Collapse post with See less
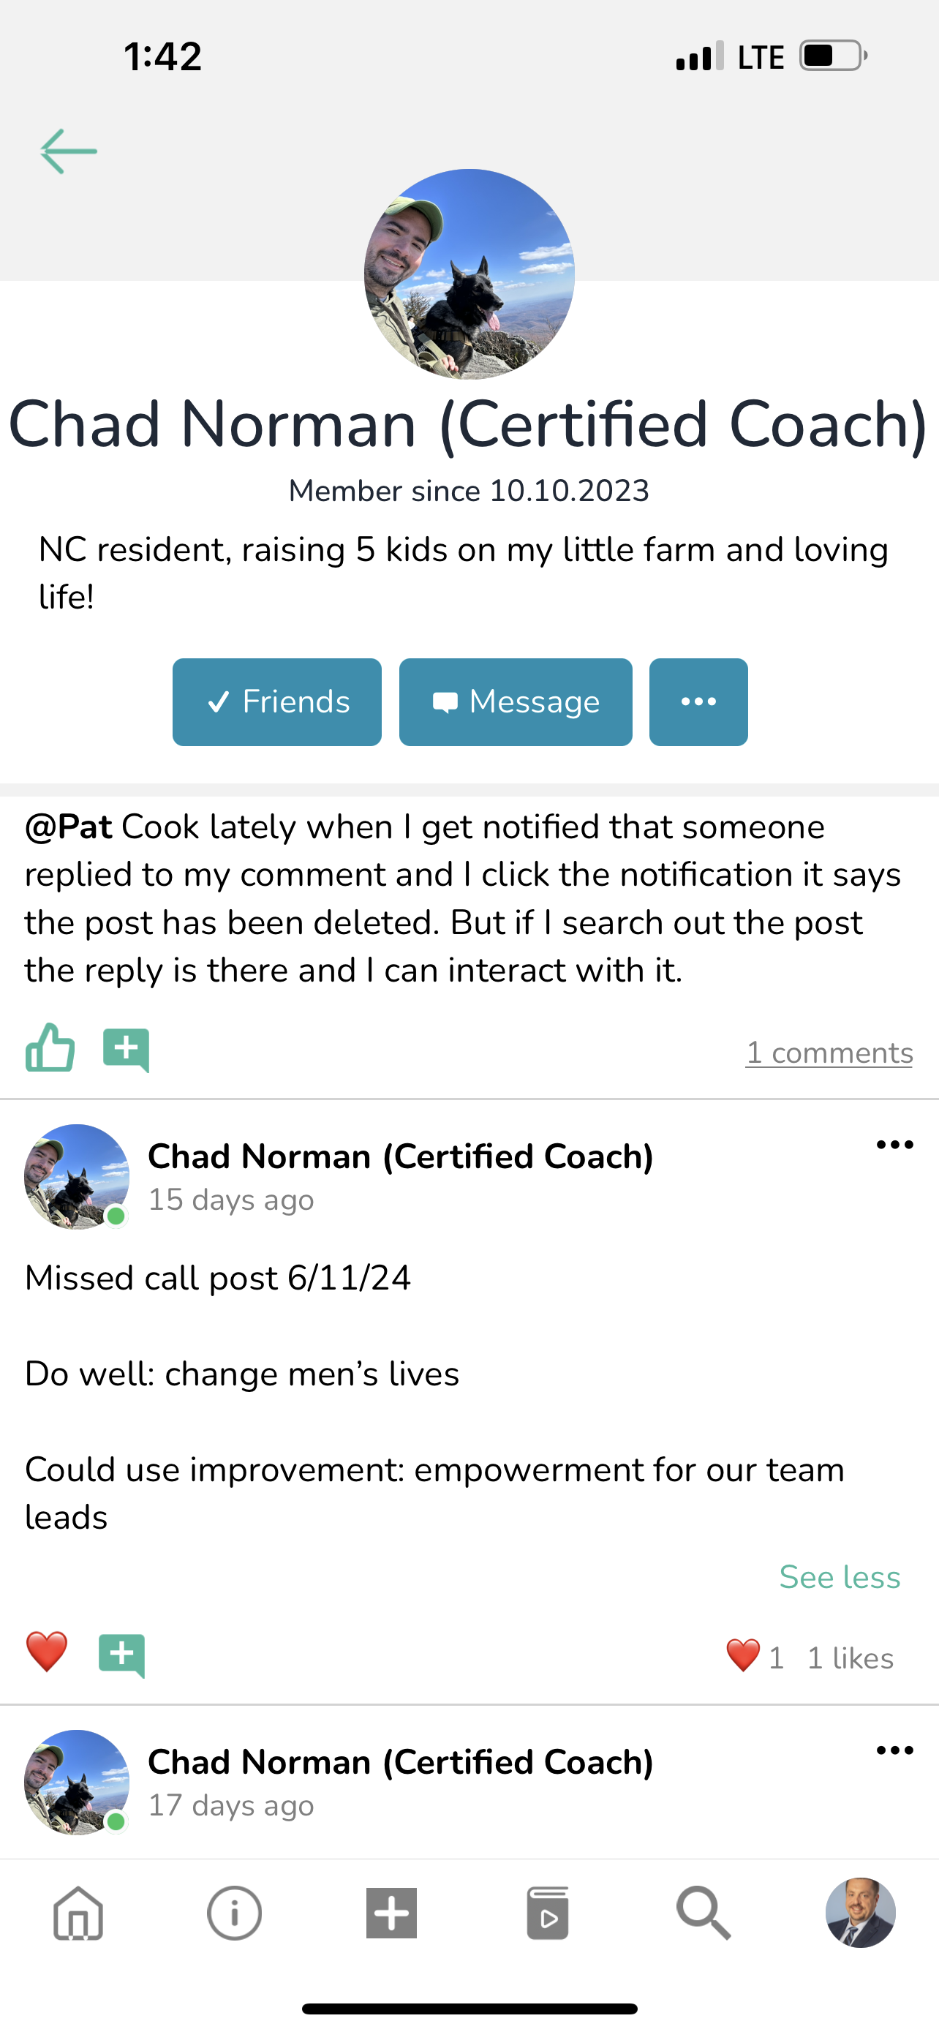This screenshot has width=939, height=2032. (839, 1577)
